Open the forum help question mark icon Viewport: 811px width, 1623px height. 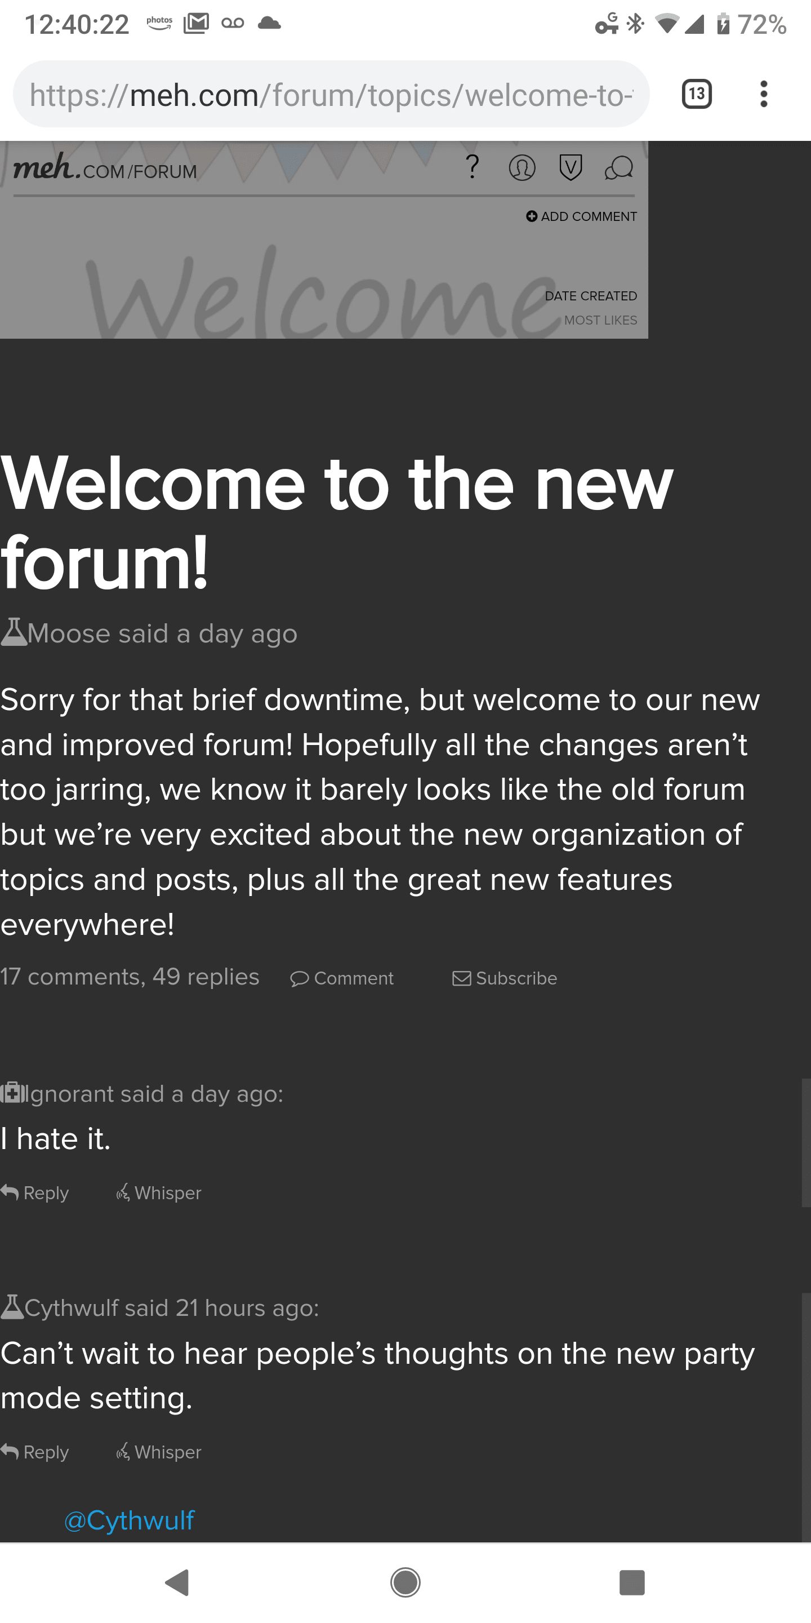(473, 167)
